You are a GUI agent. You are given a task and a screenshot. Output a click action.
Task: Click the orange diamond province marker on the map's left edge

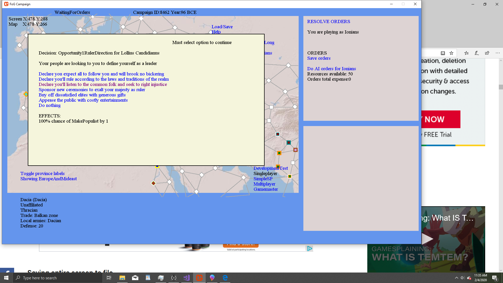pyautogui.click(x=26, y=94)
